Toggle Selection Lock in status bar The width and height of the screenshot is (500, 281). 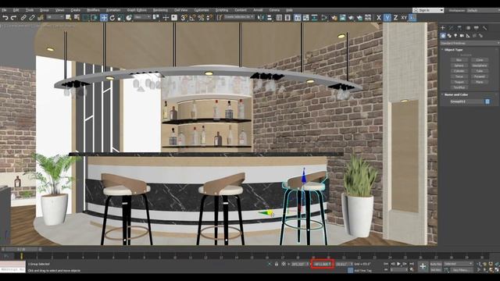click(277, 264)
